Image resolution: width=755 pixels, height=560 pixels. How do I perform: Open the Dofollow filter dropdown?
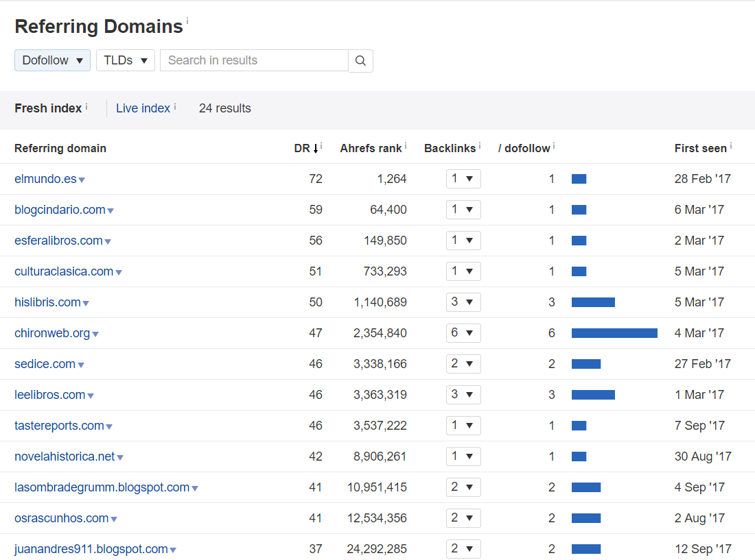point(52,60)
